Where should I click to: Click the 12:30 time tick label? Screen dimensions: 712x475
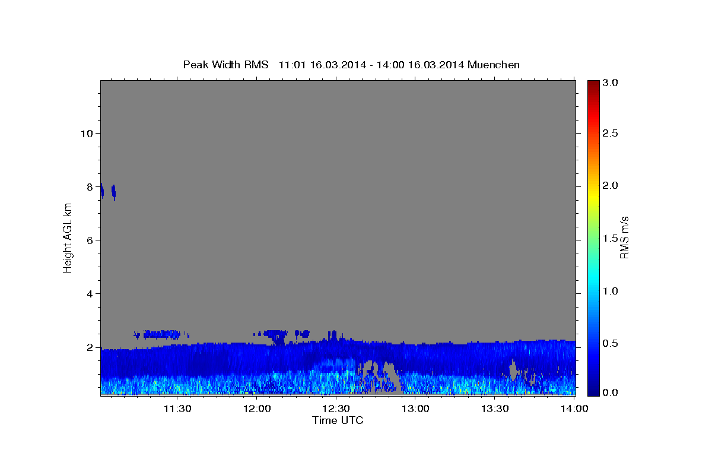pos(336,408)
